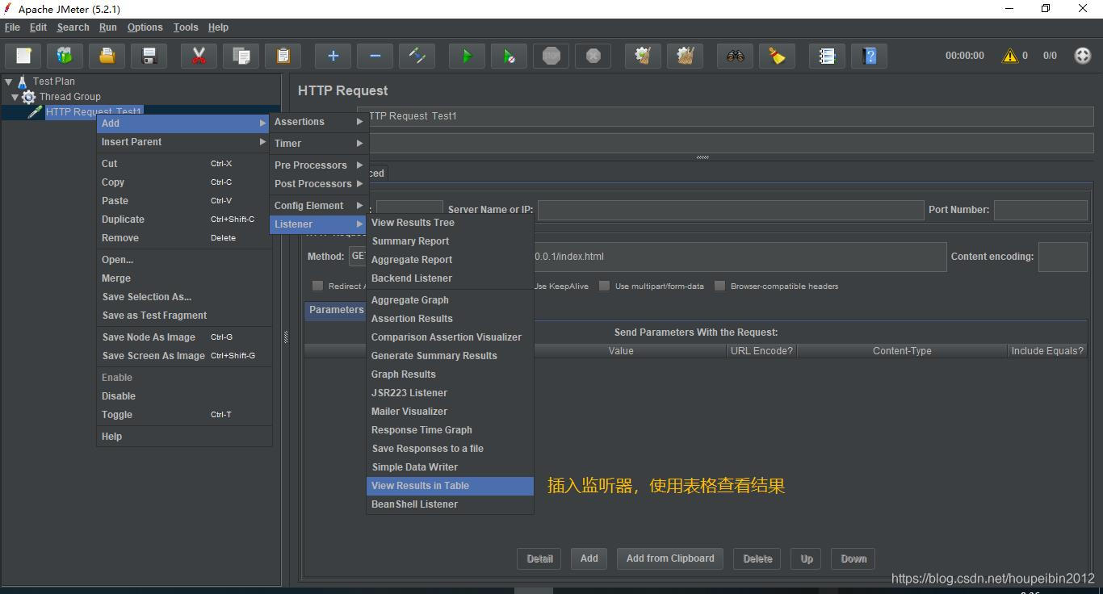Image resolution: width=1103 pixels, height=594 pixels.
Task: Select BeanShell Listener entry
Action: point(450,504)
